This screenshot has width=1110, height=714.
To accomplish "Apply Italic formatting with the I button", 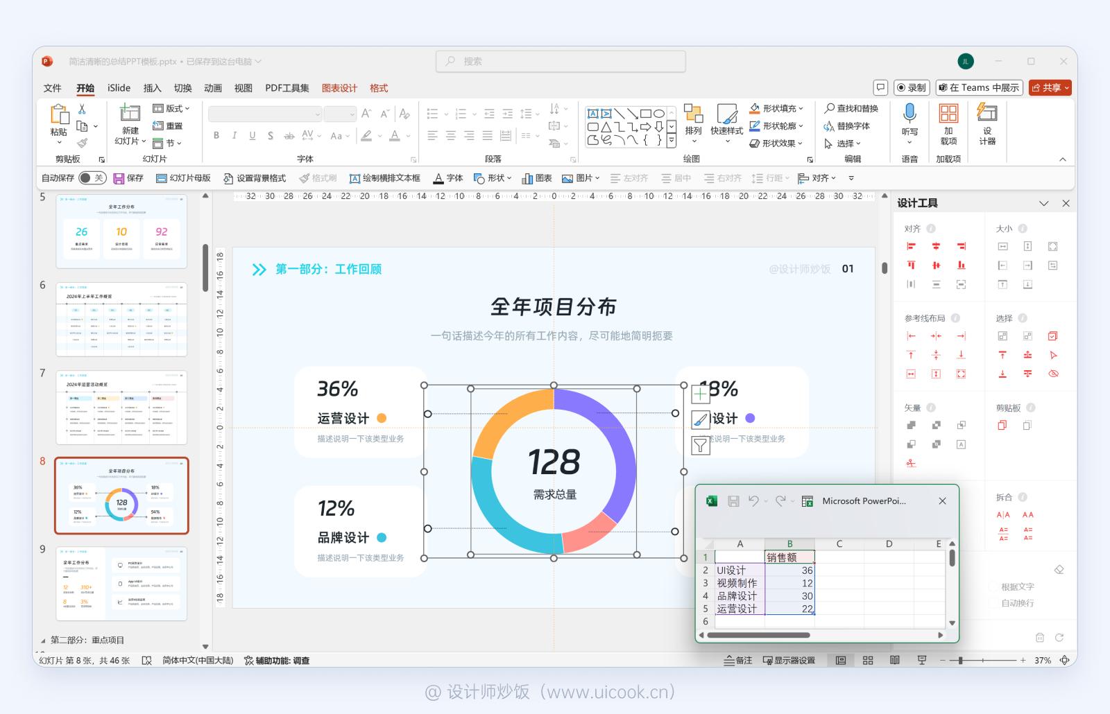I will coord(234,135).
